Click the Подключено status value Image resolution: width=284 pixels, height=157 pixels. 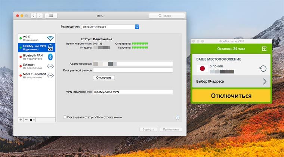click(102, 39)
